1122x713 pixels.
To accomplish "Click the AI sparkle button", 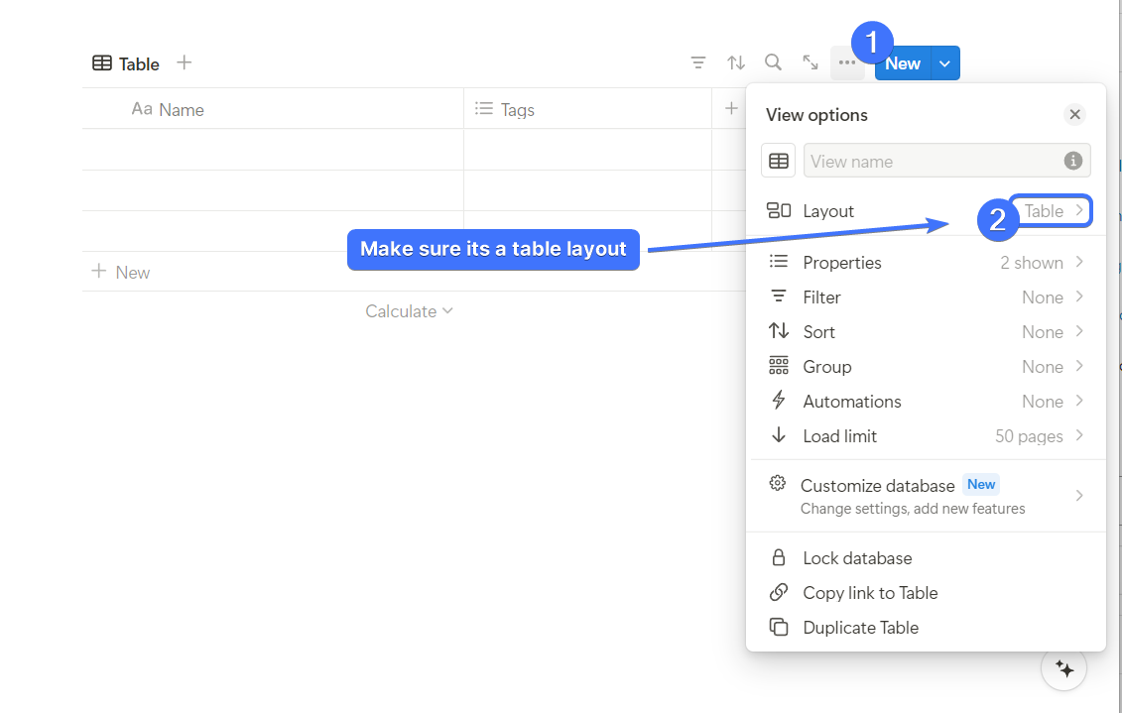I will point(1064,669).
